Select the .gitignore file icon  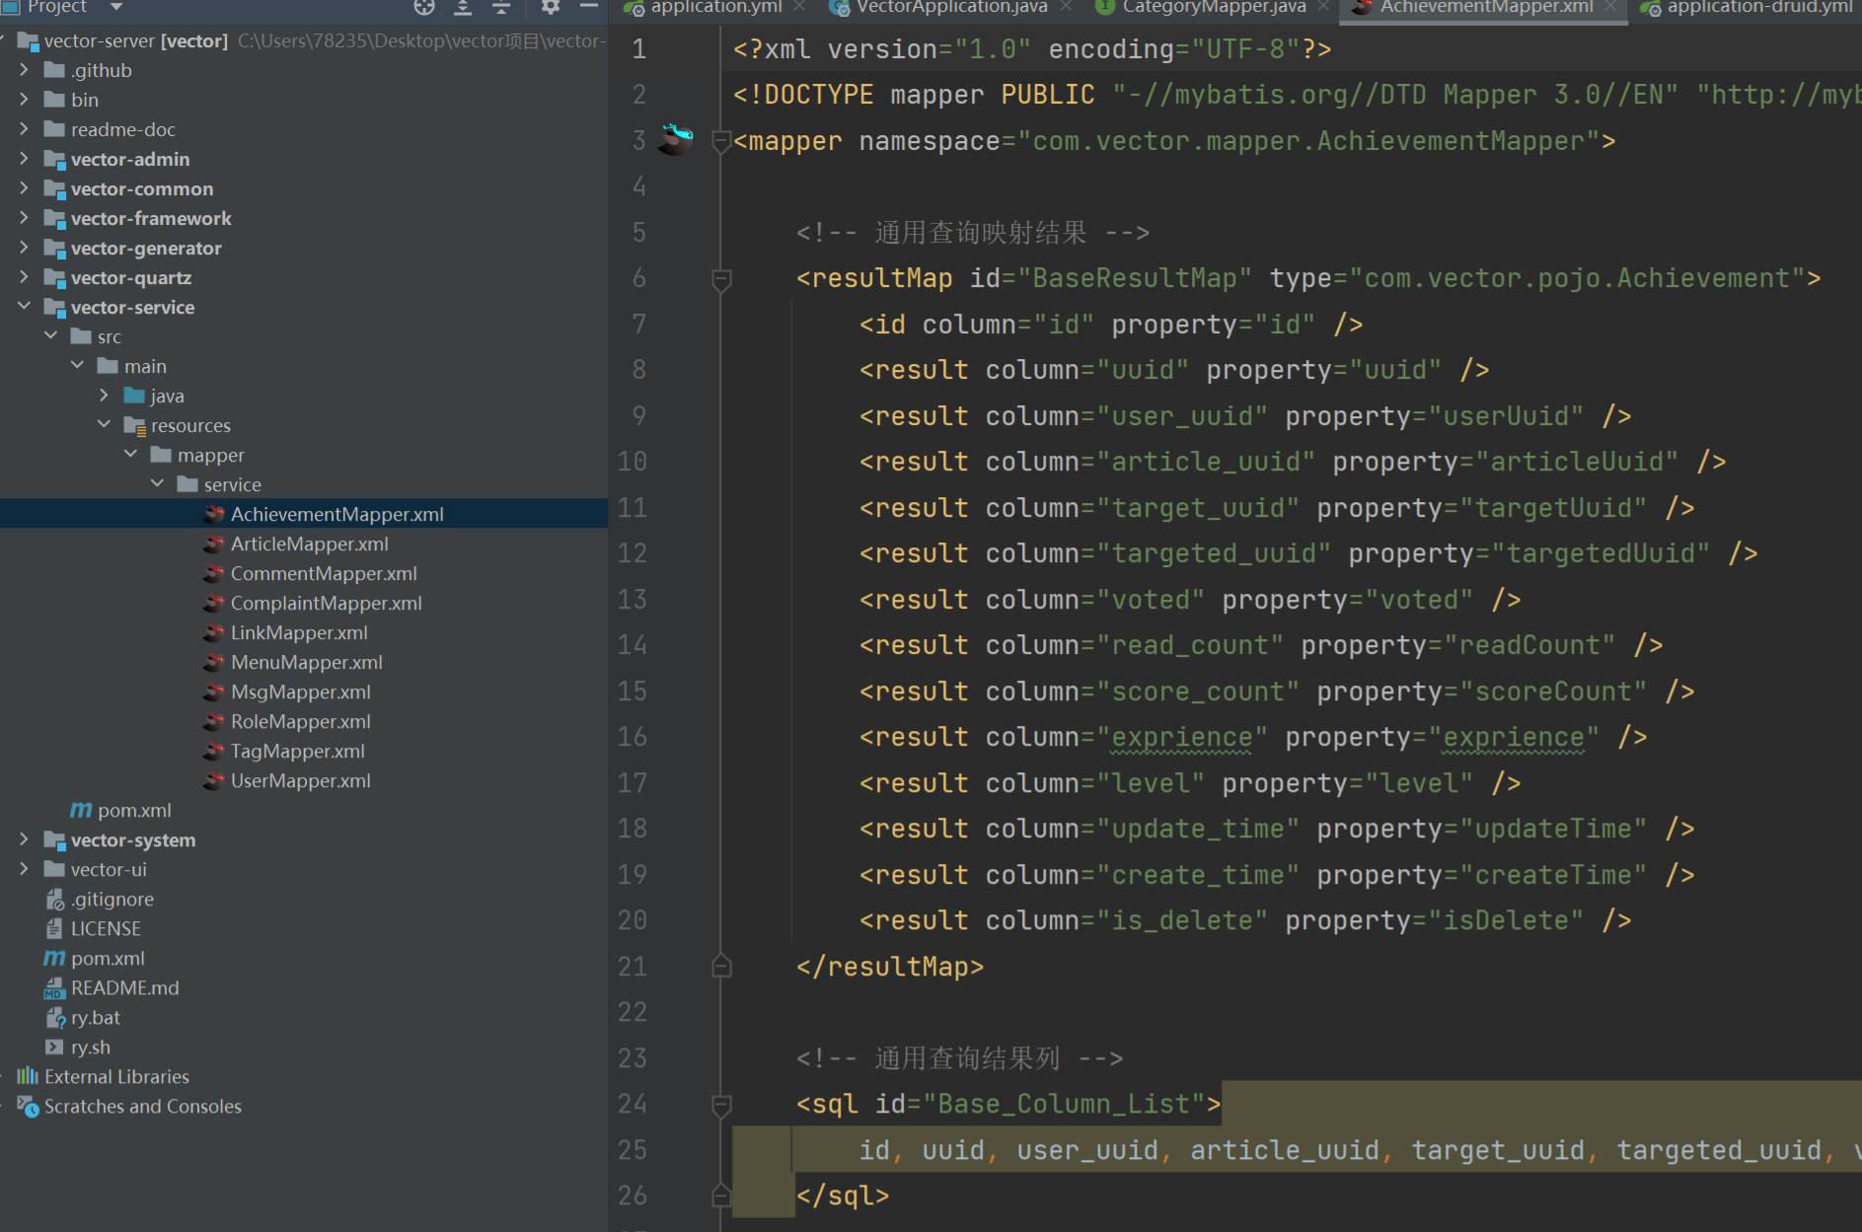[54, 899]
